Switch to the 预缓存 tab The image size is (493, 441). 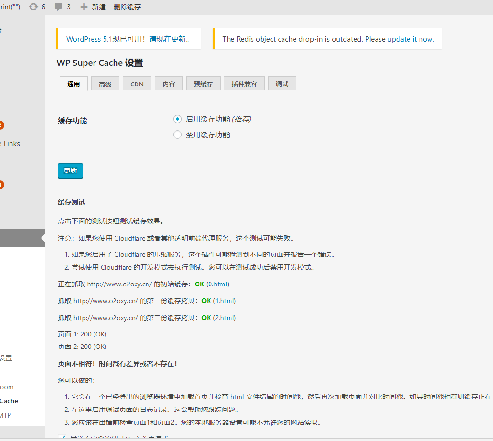click(x=203, y=84)
